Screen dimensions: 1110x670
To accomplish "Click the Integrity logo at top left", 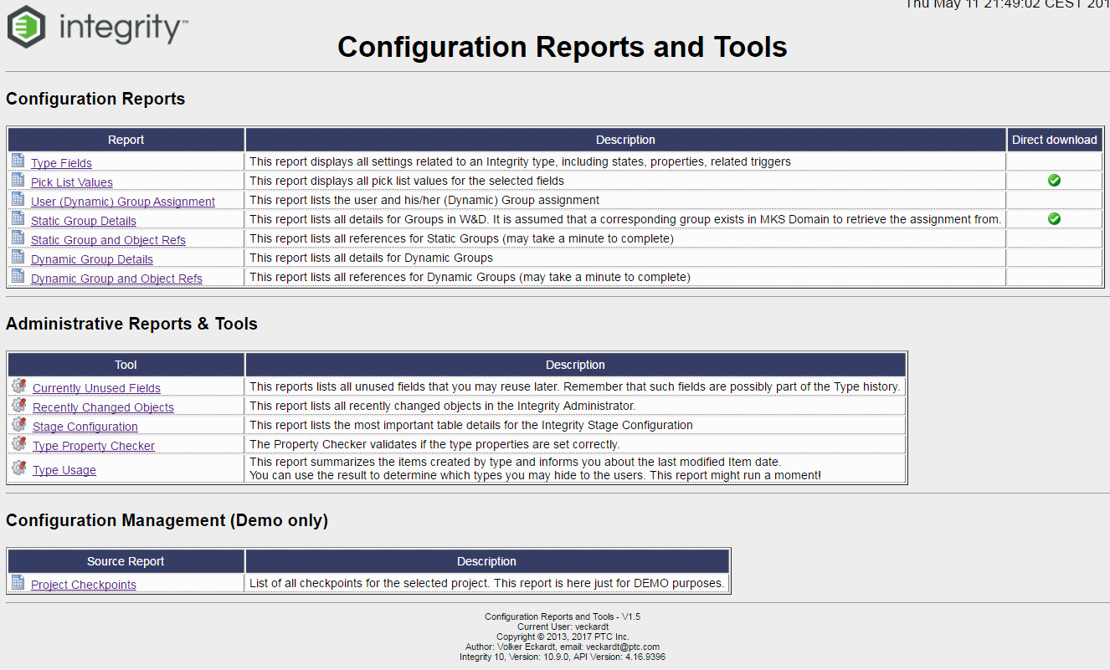I will point(97,28).
